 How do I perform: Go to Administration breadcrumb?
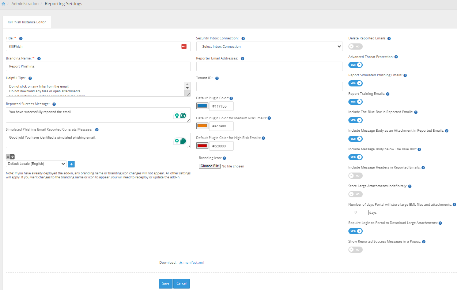(x=25, y=4)
